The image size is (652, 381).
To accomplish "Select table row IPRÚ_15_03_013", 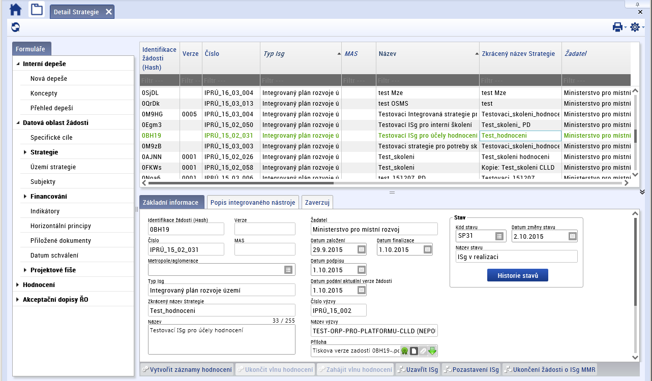I will click(385, 103).
